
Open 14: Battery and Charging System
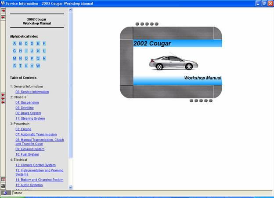point(40,180)
